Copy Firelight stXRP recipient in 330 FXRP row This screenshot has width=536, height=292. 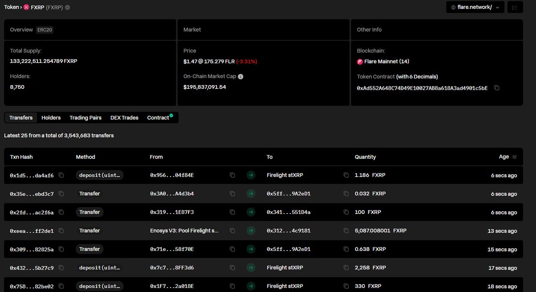346,286
